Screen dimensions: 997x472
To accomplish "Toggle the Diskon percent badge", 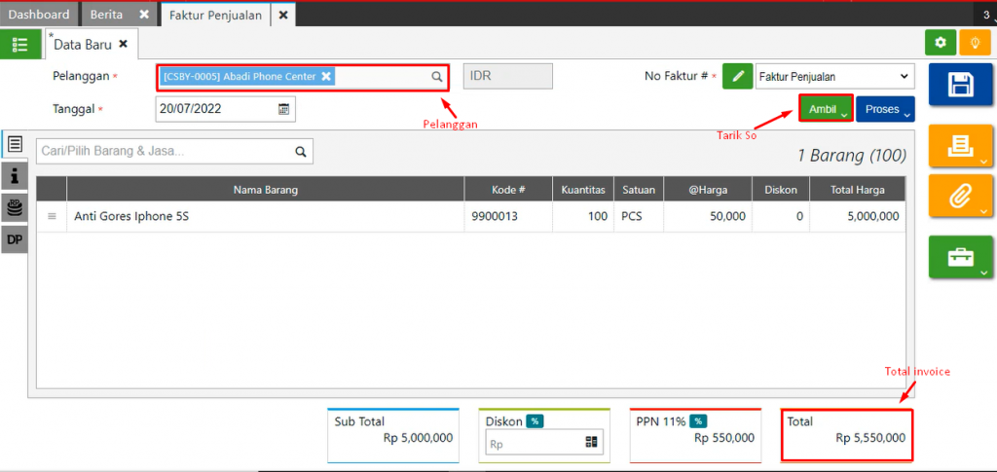I will click(535, 420).
